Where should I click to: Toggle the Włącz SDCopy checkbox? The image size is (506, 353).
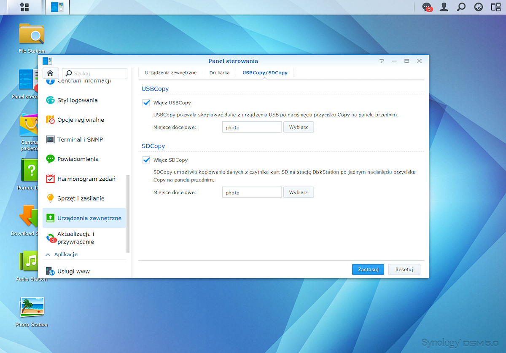click(146, 160)
